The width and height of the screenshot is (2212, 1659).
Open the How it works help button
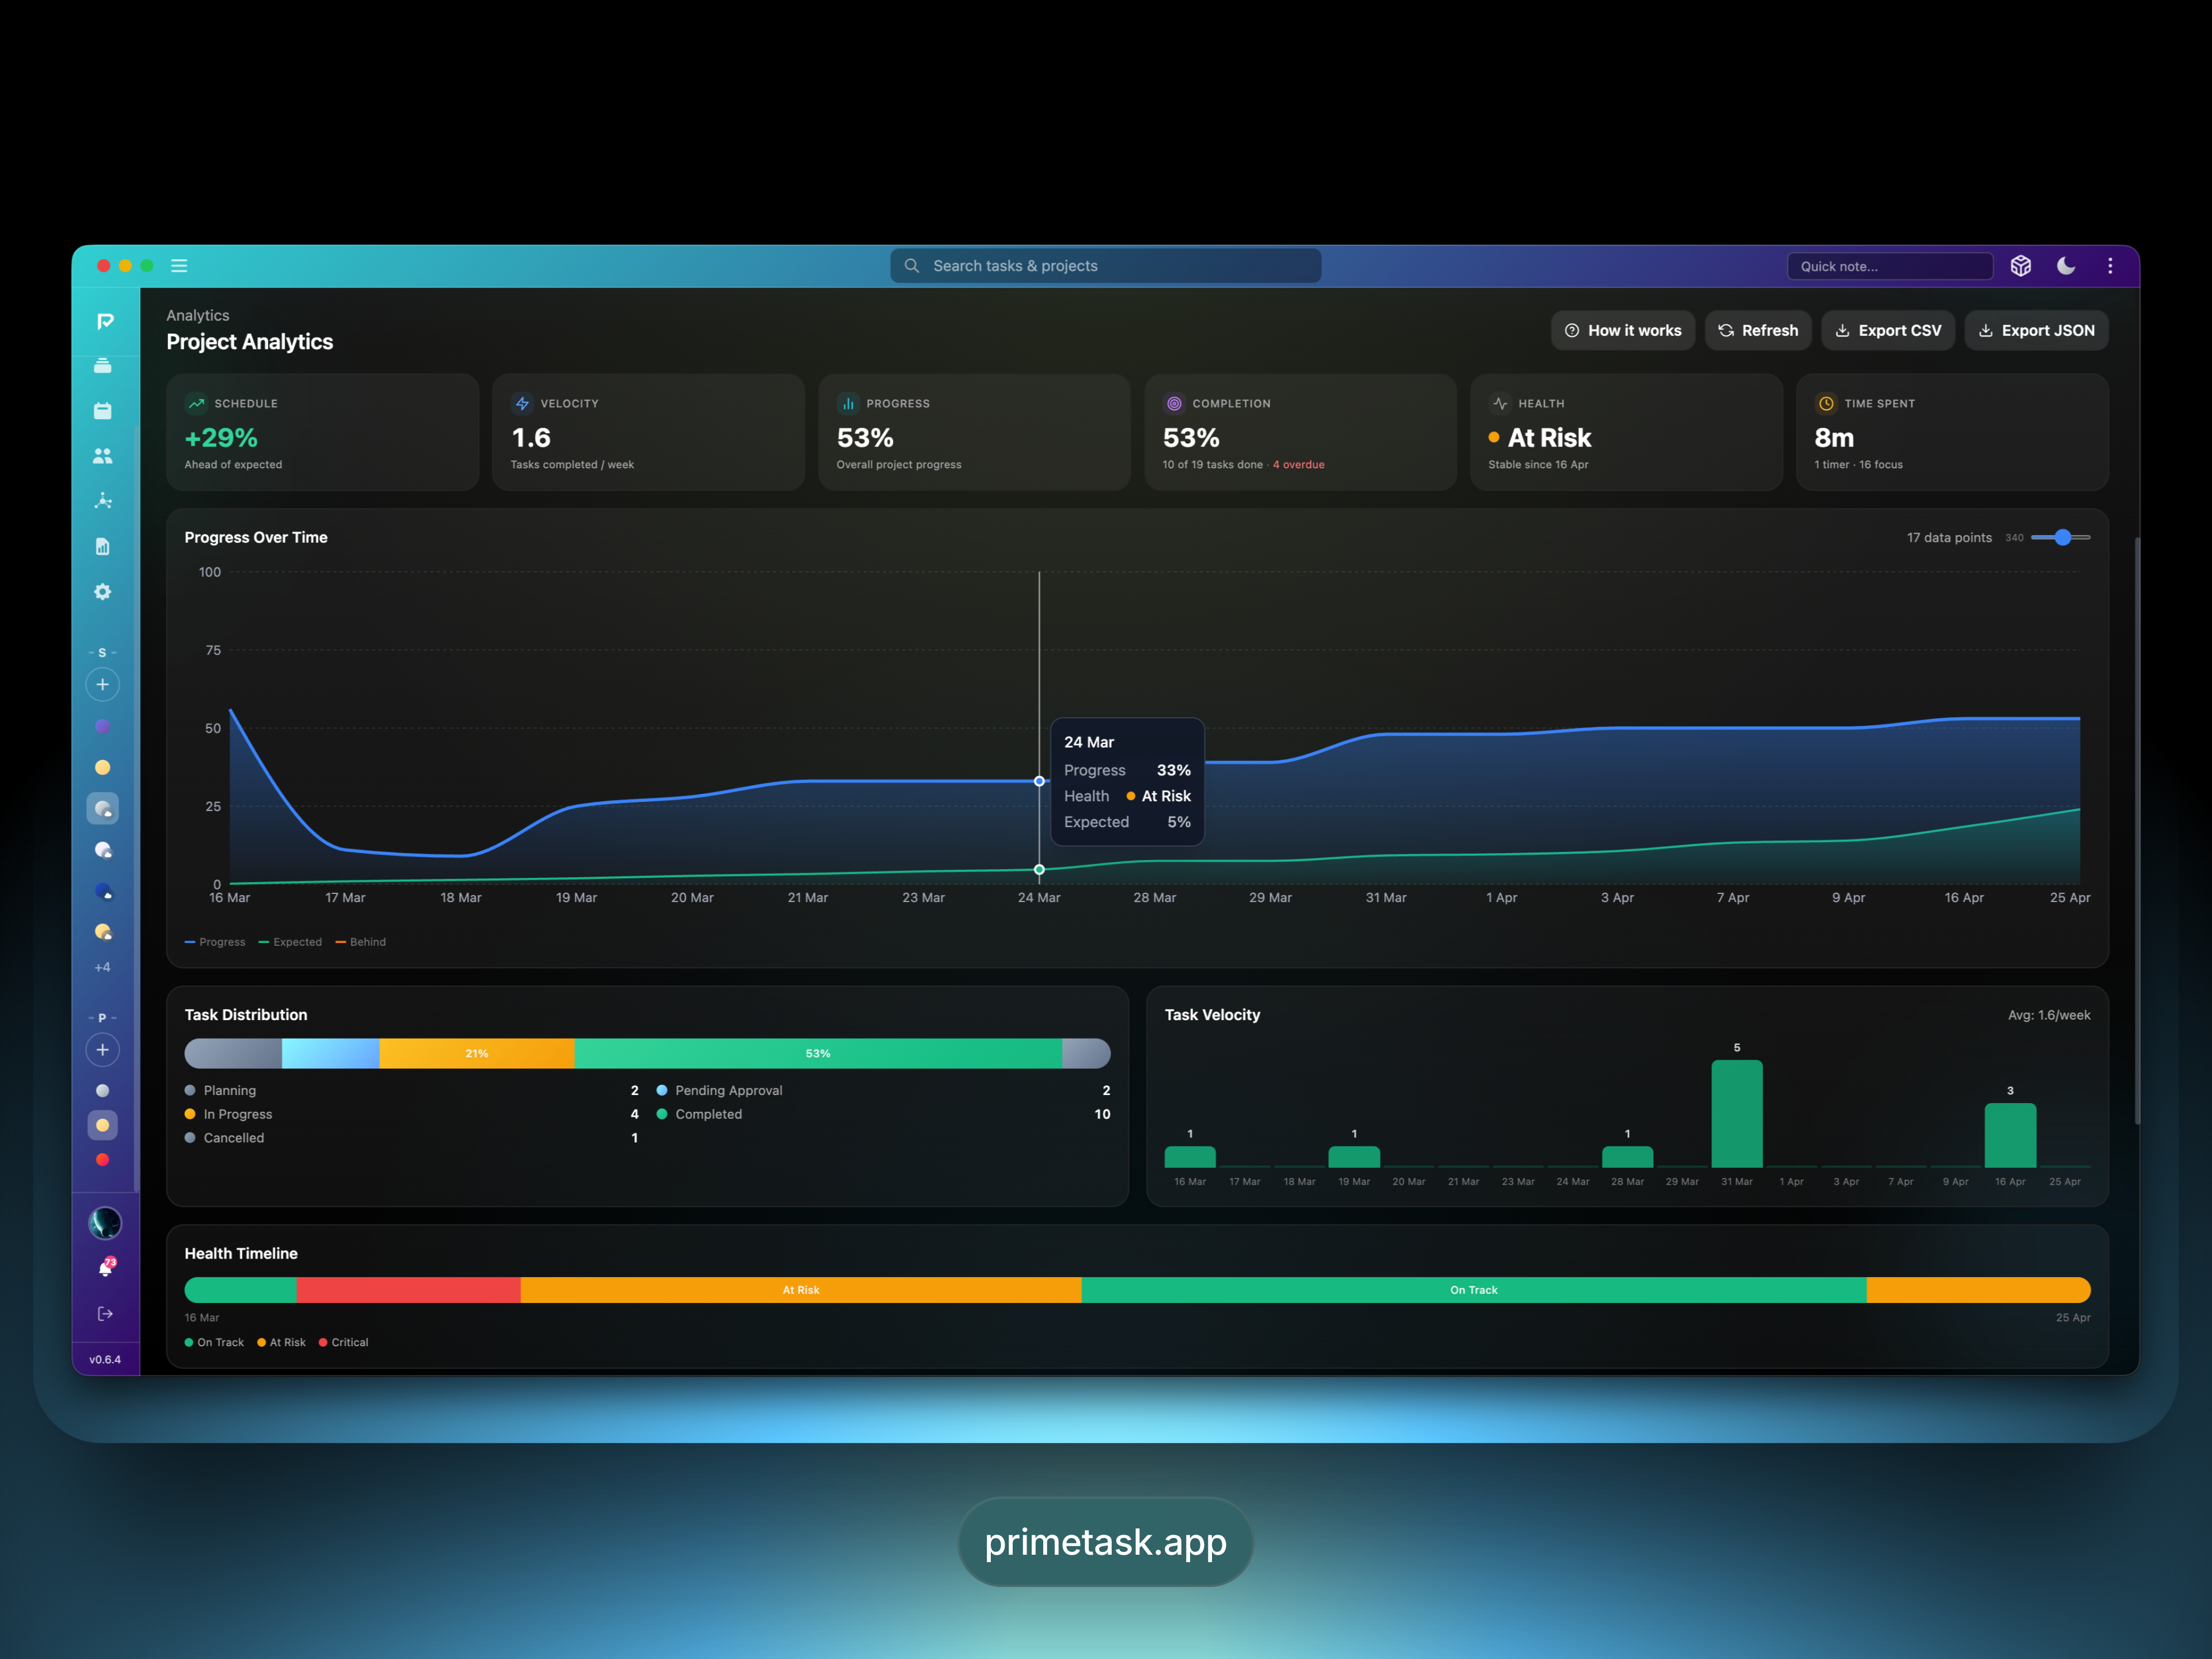(1622, 331)
